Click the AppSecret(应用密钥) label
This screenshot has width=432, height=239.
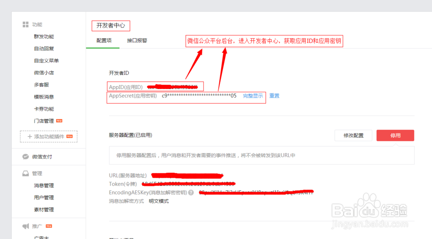tap(133, 96)
